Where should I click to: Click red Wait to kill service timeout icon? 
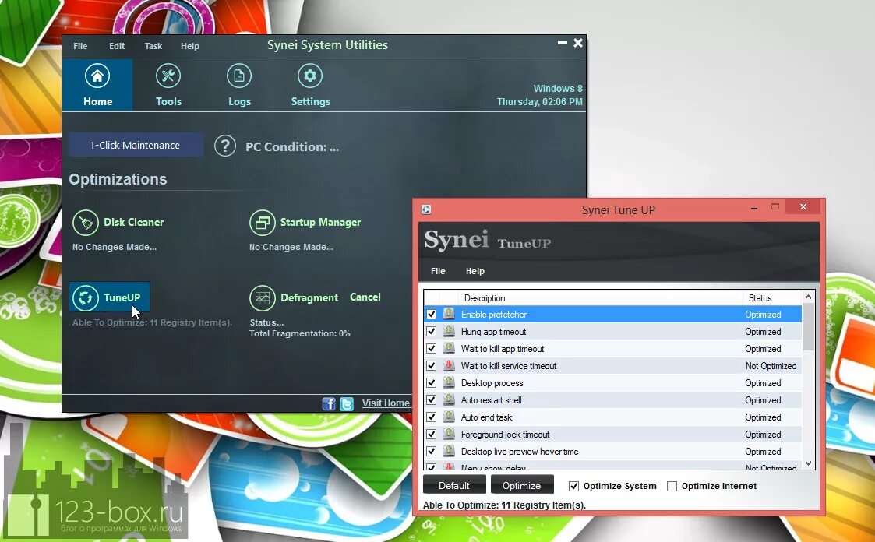click(449, 366)
